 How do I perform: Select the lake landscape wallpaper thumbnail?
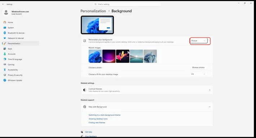tap(137, 56)
